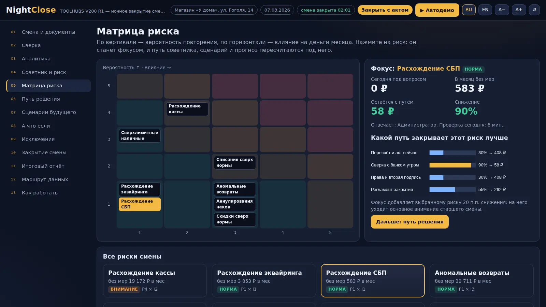The width and height of the screenshot is (546, 307).
Task: Select Аннулирования чеков matrix chip
Action: tap(235, 204)
